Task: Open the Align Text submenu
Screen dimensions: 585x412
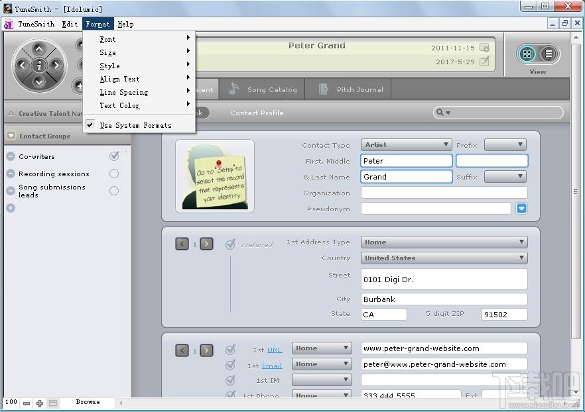Action: 139,79
